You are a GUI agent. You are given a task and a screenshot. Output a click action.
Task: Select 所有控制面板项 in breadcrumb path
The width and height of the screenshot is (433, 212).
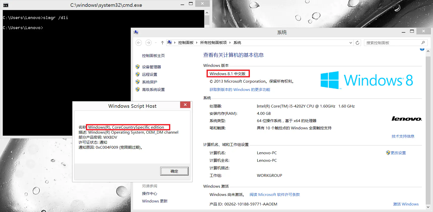[x=213, y=43]
